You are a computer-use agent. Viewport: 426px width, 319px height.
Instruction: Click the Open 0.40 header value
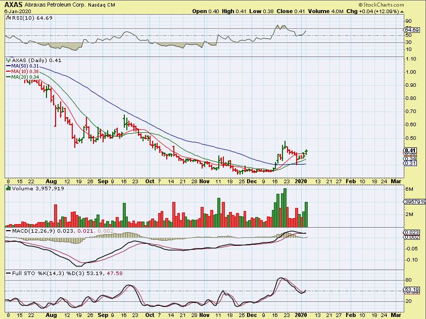[x=206, y=12]
